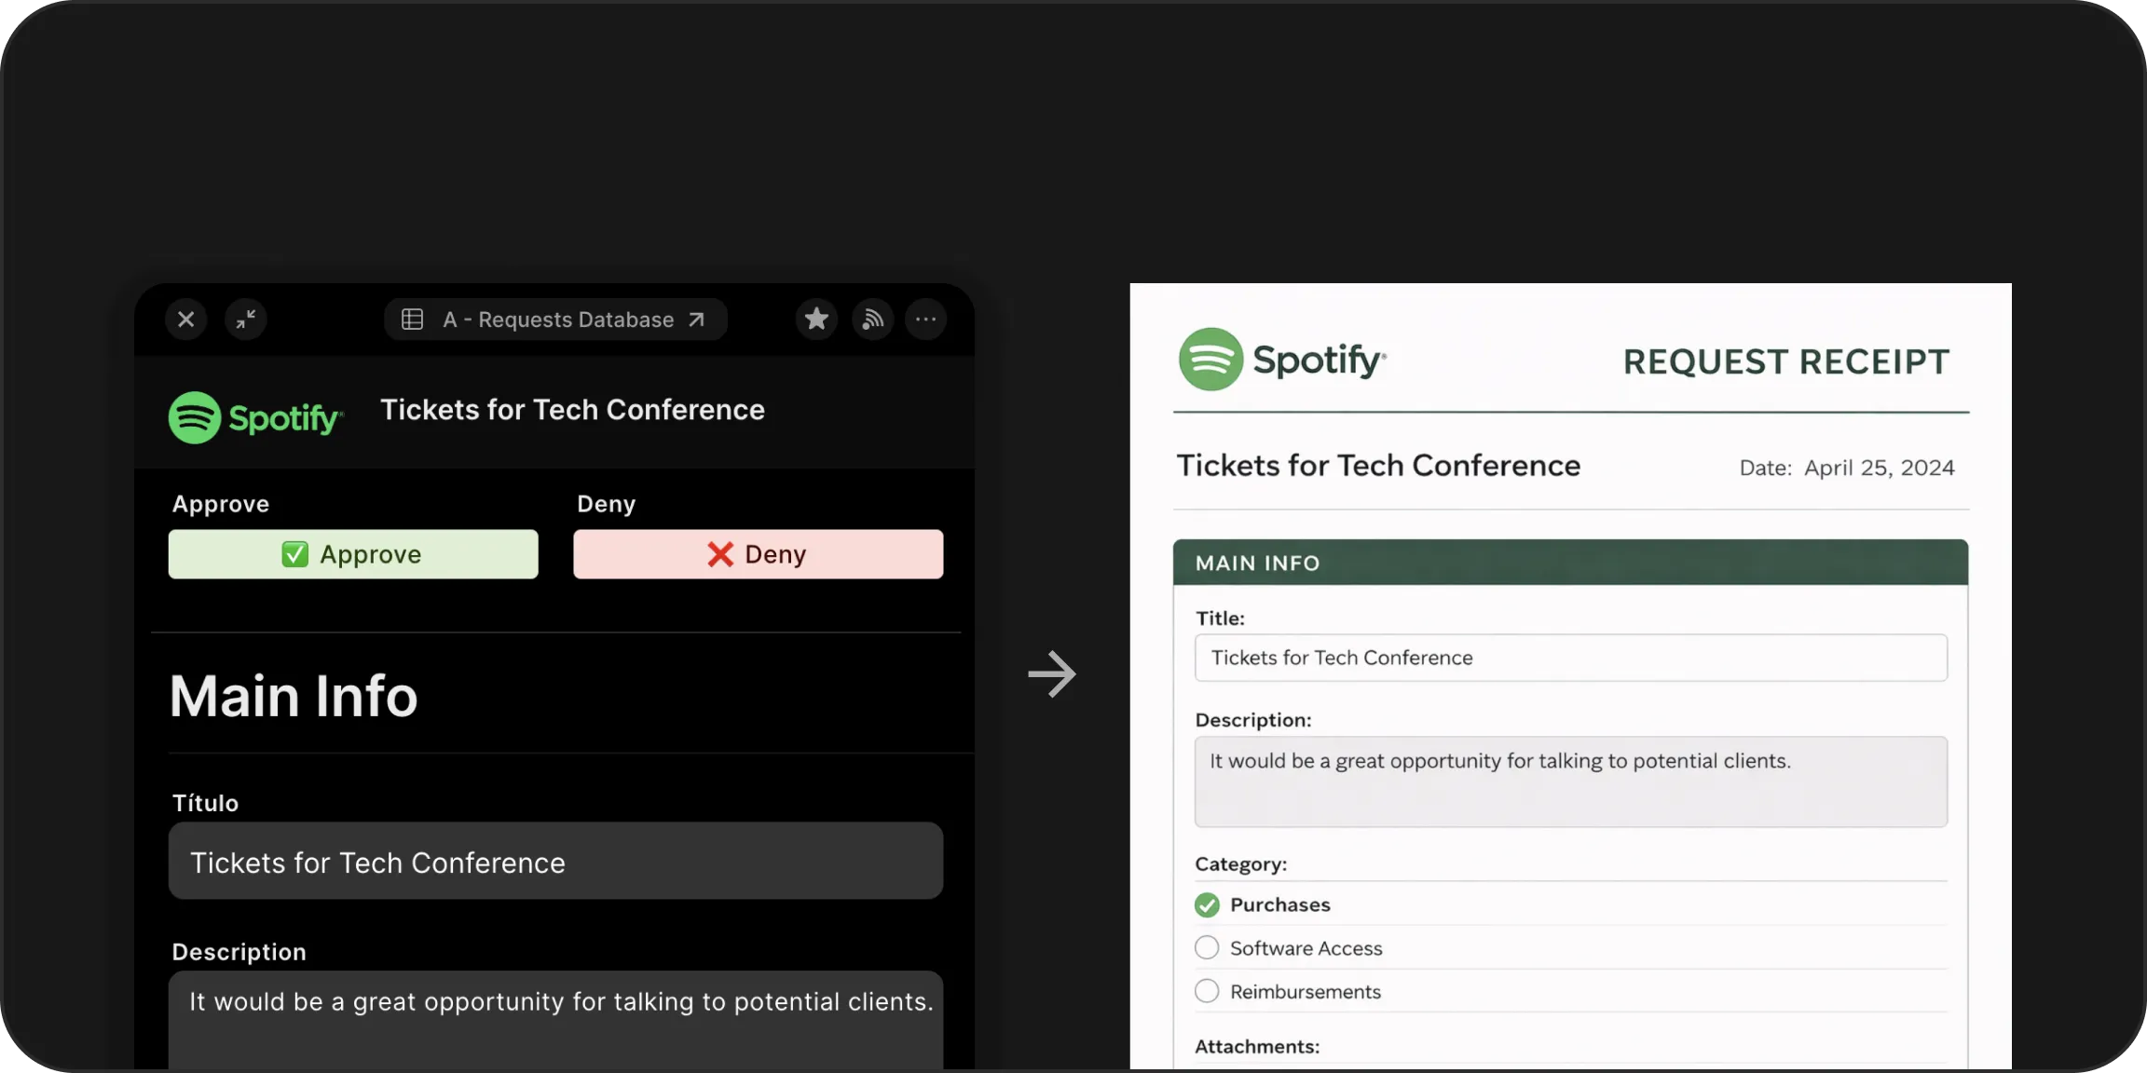Click the X close icon in panel header
This screenshot has height=1073, width=2147.
186,319
